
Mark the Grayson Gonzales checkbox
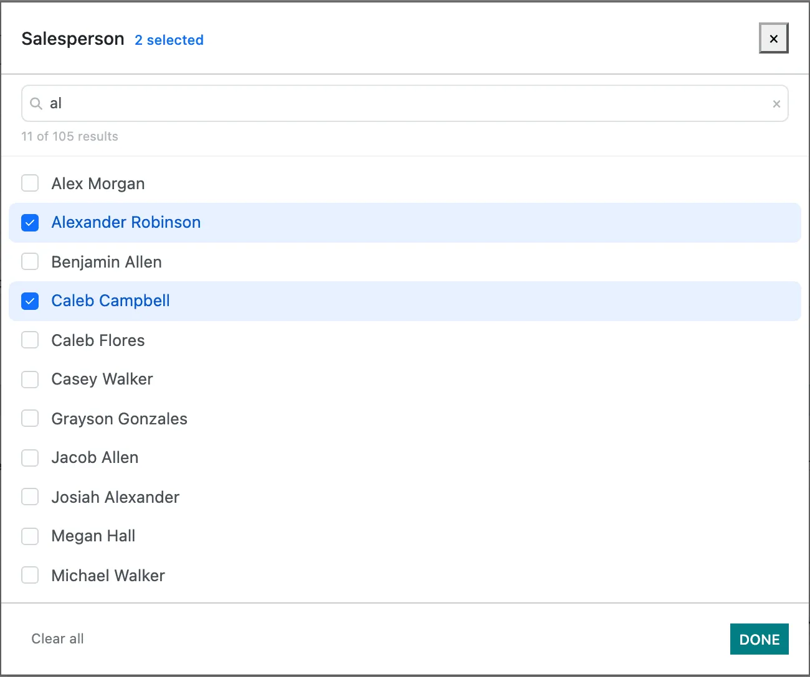click(x=30, y=418)
